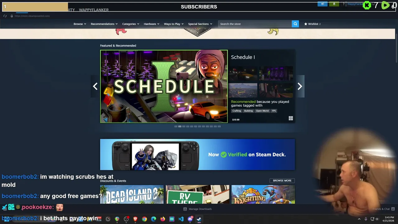Screen dimensions: 398x224
Task: Open the Hardware dropdown menu
Action: [x=151, y=24]
